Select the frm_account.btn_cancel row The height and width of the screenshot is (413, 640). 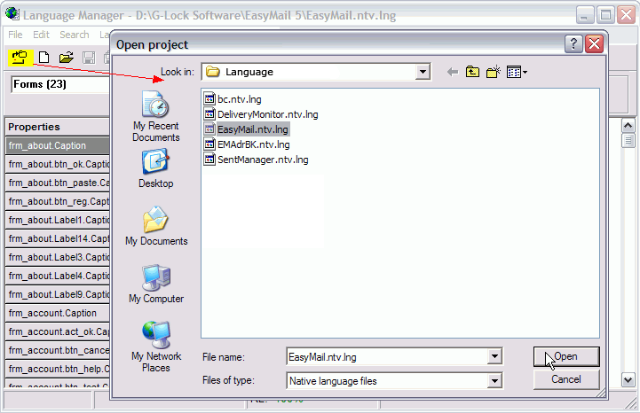[57, 350]
